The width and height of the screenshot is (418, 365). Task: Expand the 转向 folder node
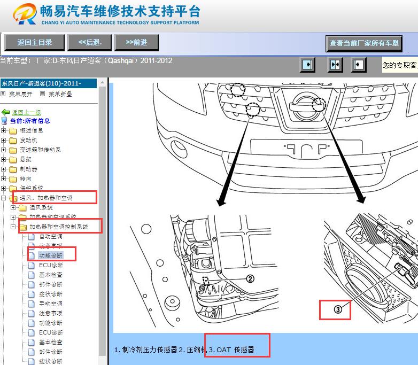pos(3,178)
